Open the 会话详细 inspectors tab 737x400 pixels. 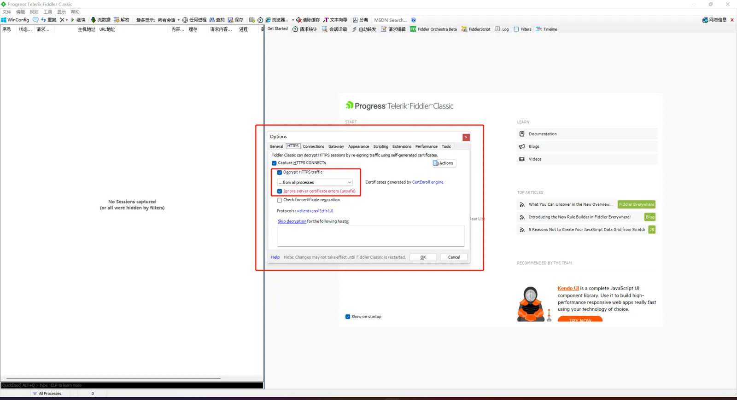point(334,29)
